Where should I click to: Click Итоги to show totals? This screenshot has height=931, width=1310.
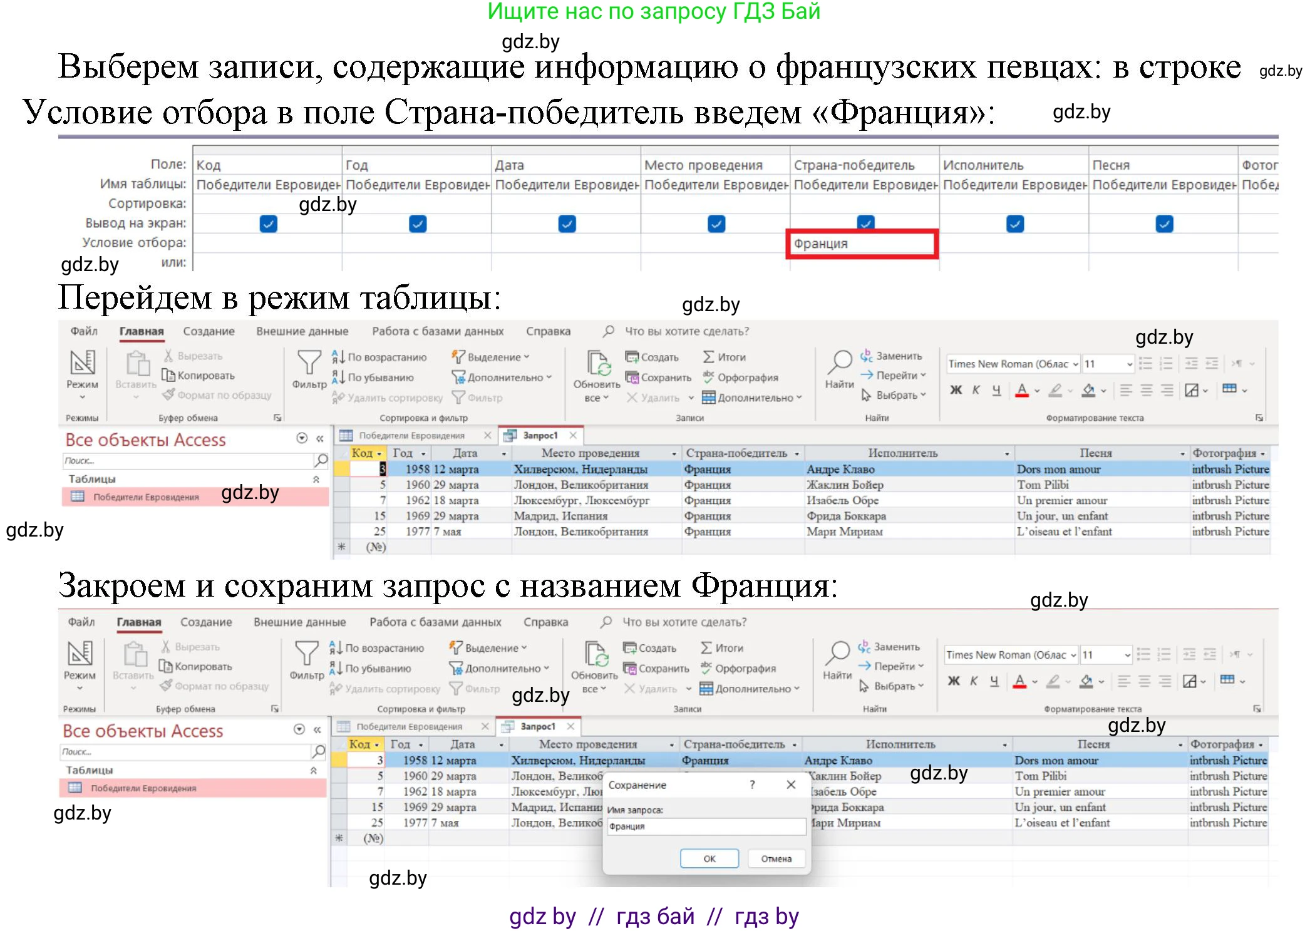point(726,357)
